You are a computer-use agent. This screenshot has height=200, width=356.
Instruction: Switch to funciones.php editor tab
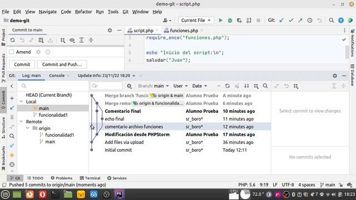click(x=184, y=31)
